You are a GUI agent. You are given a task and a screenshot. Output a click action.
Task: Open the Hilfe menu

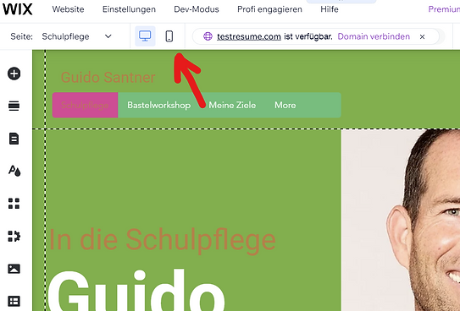click(x=330, y=9)
